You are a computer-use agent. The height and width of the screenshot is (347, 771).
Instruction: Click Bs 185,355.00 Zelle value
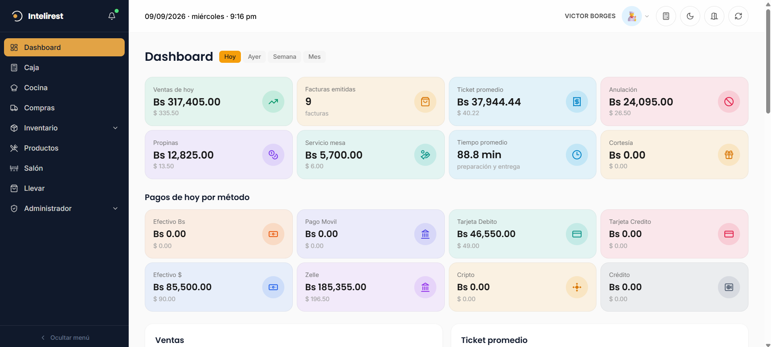click(x=336, y=287)
